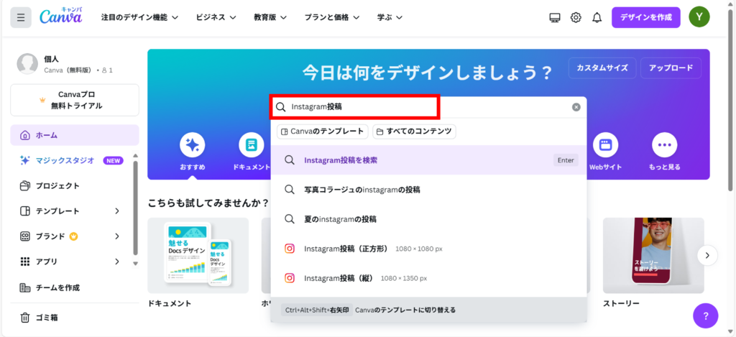Click the デザインを作成 button
736x337 pixels.
(645, 17)
